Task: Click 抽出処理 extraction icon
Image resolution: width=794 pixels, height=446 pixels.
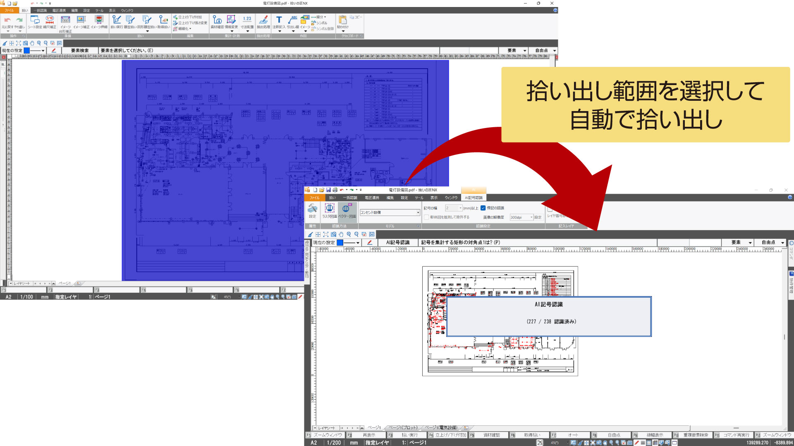Action: (263, 22)
